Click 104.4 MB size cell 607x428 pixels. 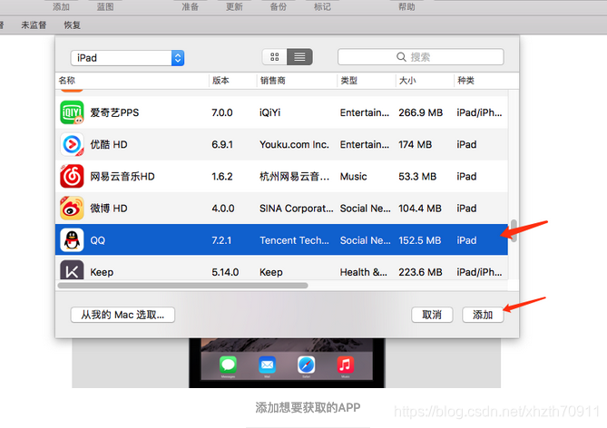420,209
